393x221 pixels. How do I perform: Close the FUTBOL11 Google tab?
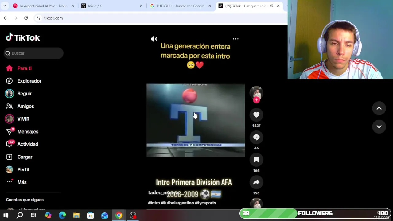[x=210, y=6]
